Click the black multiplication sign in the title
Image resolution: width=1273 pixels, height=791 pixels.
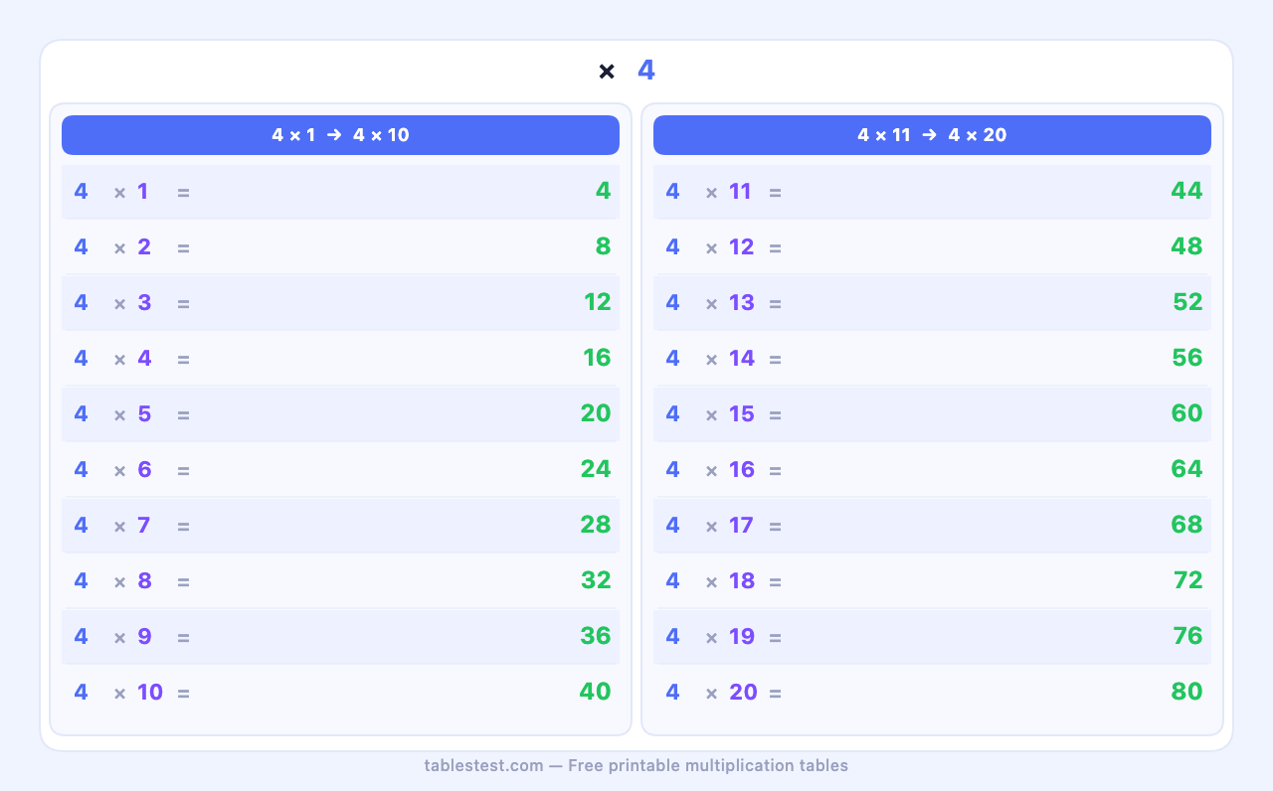pos(607,72)
